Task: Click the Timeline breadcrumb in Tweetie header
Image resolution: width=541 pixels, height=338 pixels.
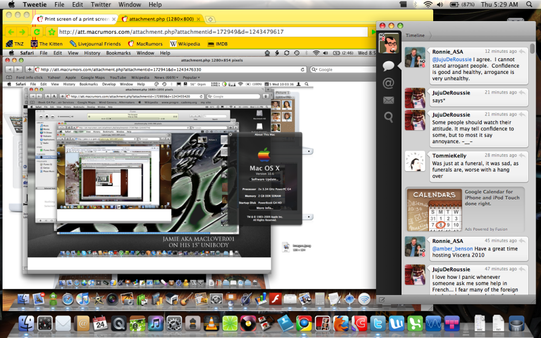Action: pos(415,35)
